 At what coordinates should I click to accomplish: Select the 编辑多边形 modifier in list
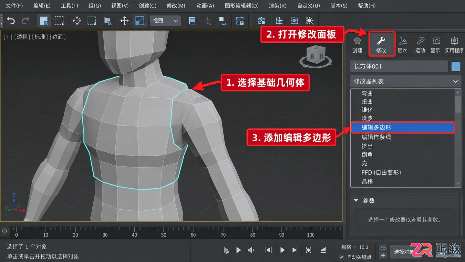[403, 127]
